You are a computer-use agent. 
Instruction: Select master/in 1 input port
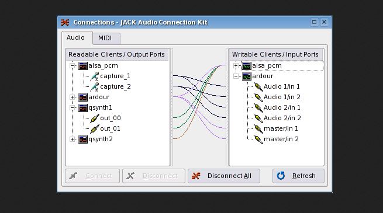click(x=281, y=129)
